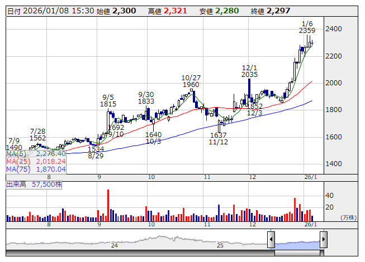Viewport: 365px width, 262px height.
Task: Click the highlighted blue range selection area
Action: (x=297, y=245)
